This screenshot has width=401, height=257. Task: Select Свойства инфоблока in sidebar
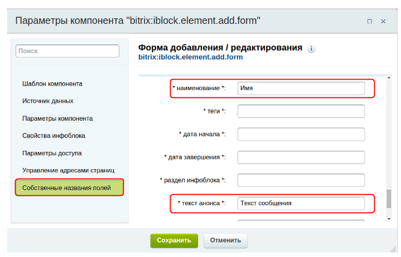tap(54, 136)
